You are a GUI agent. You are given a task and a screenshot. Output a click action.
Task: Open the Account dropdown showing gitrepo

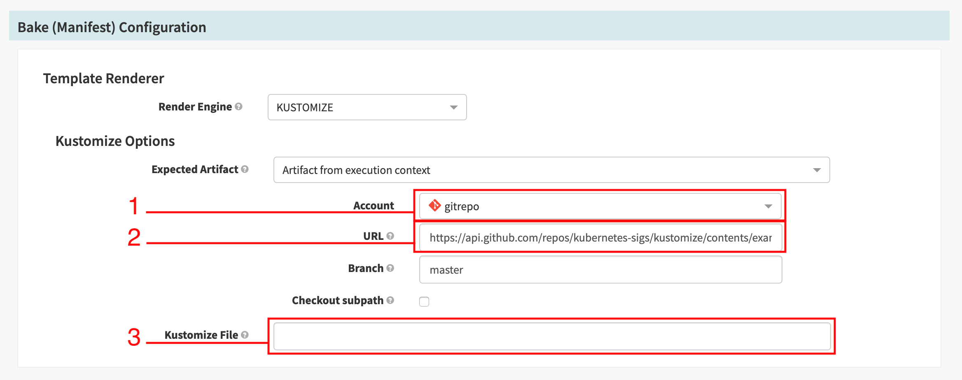(x=600, y=206)
